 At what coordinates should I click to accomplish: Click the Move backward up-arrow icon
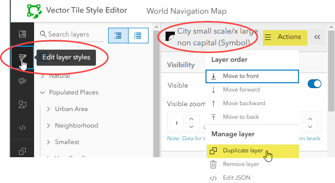pyautogui.click(x=213, y=103)
